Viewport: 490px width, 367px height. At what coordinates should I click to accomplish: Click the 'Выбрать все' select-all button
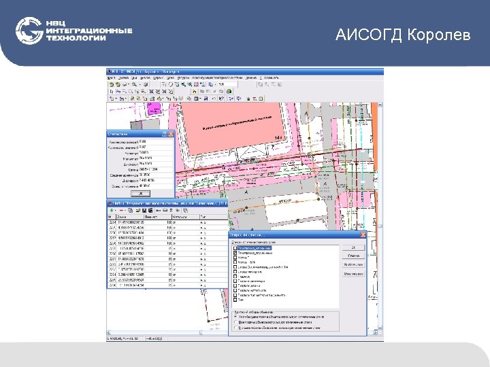pyautogui.click(x=353, y=264)
